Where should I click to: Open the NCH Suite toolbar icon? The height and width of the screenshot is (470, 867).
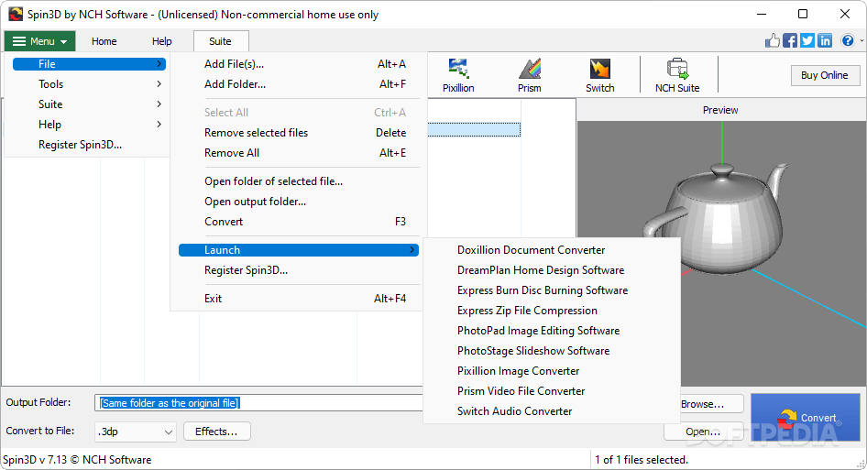[676, 75]
